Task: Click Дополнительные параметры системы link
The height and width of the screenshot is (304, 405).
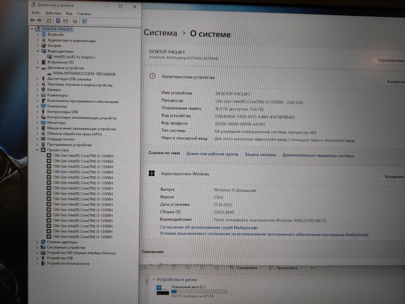Action: pyautogui.click(x=318, y=156)
